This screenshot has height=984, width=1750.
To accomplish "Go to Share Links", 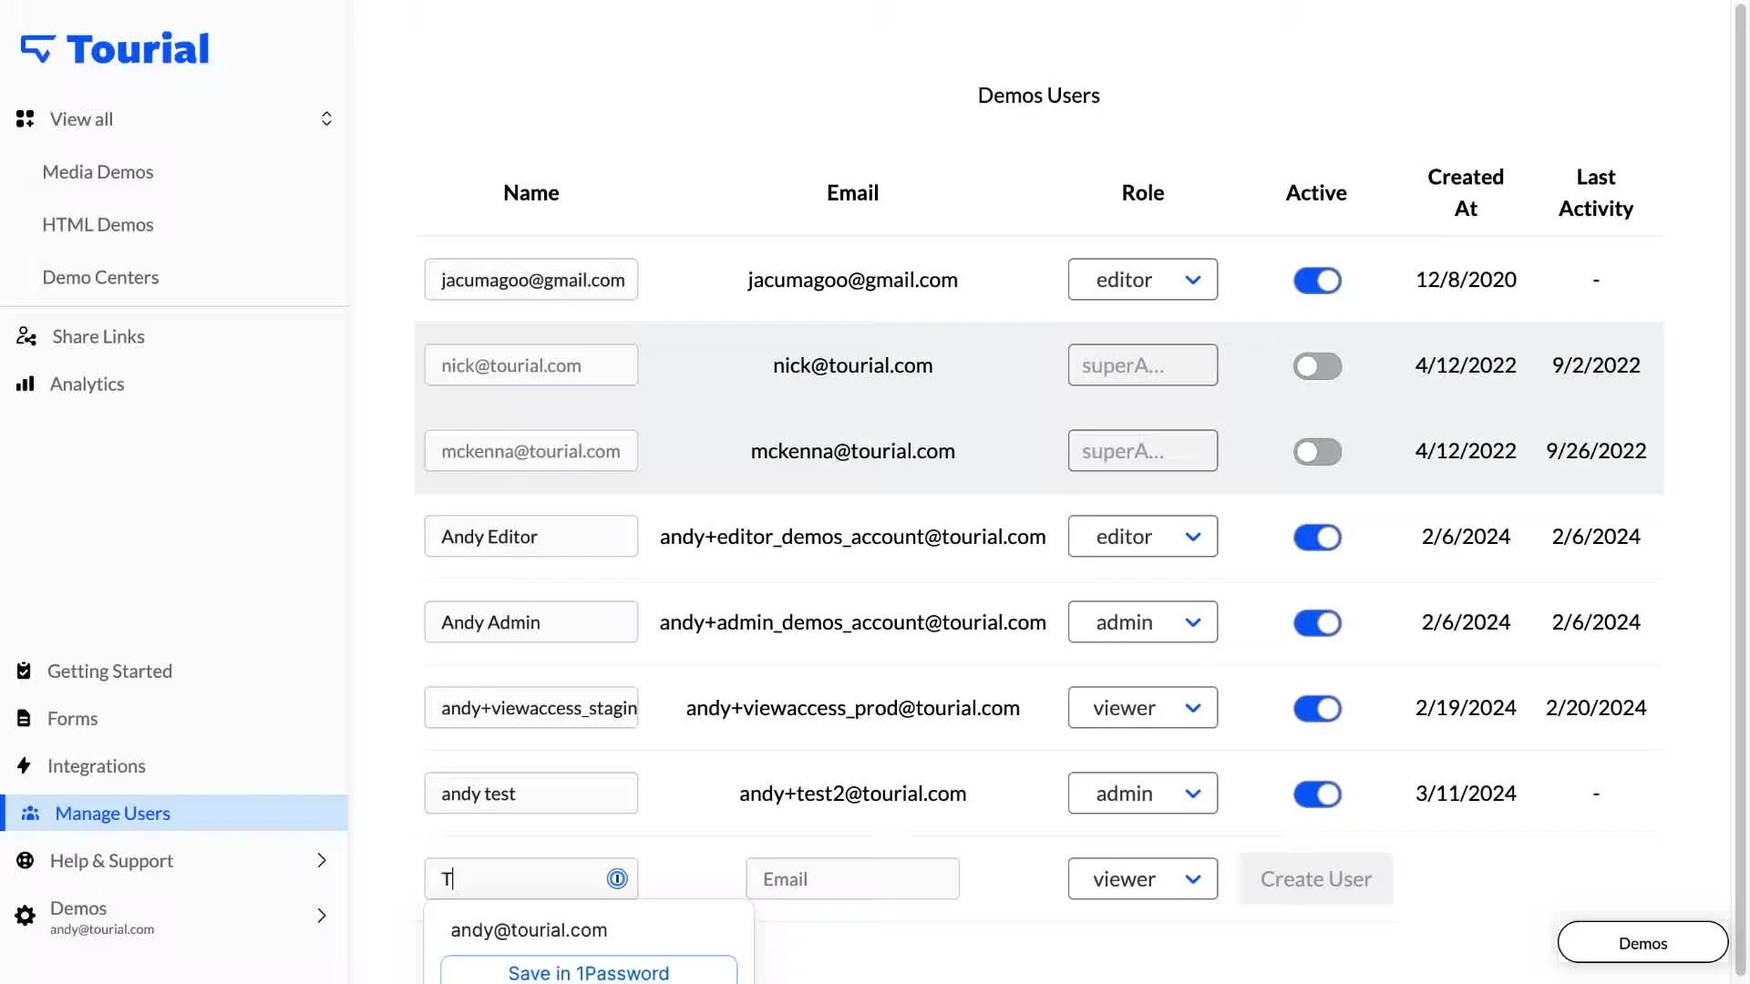I will pyautogui.click(x=98, y=336).
